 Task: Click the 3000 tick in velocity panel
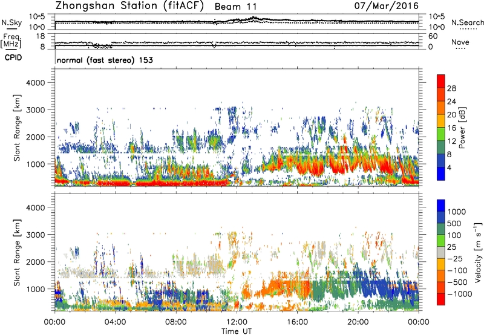[x=35, y=235]
